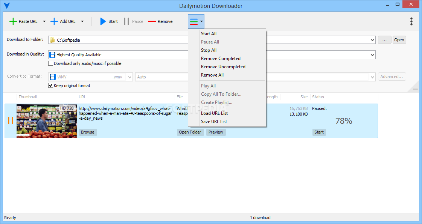Open the Download in Quality dropdown arrow
Screen dimensions: 422x224
click(x=372, y=55)
